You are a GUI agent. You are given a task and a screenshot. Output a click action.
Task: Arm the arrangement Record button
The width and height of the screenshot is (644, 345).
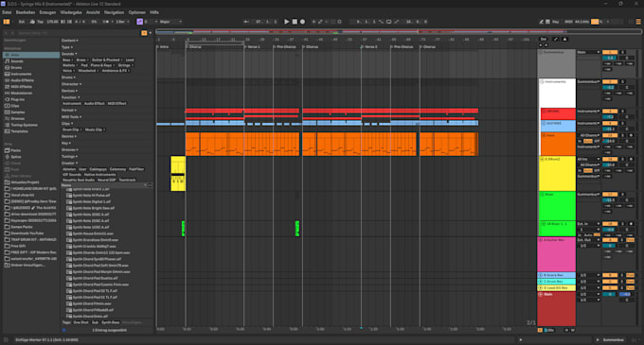pyautogui.click(x=302, y=22)
